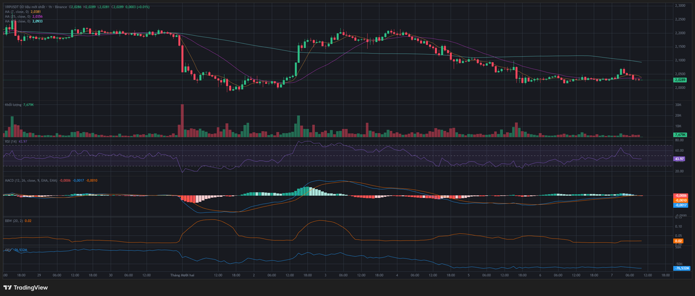Click the high value H2,0289 in the legend
695x296 pixels.
[x=90, y=7]
